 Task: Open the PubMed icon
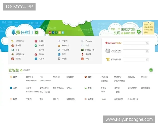coord(82,41)
